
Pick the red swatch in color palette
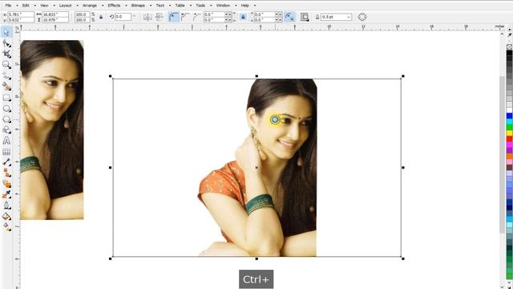[510, 139]
